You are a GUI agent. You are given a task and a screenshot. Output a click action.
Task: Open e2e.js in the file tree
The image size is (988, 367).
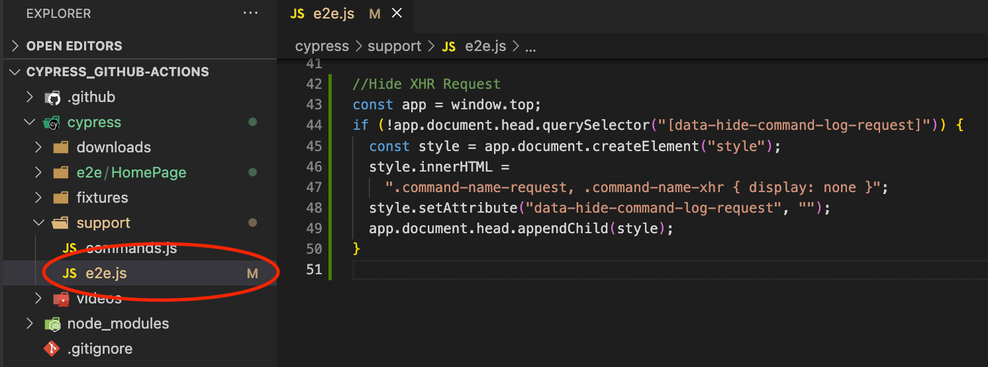point(106,274)
